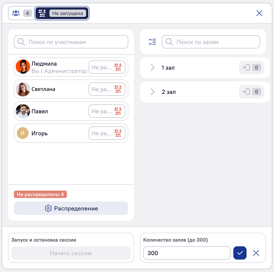Focus the 'Поиск по залам' search field
274x272 pixels.
(211, 42)
